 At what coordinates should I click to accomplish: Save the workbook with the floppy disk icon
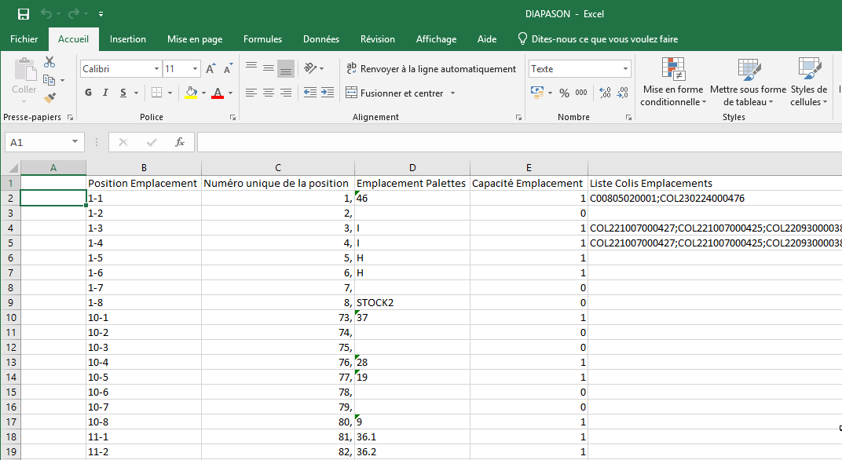[23, 14]
